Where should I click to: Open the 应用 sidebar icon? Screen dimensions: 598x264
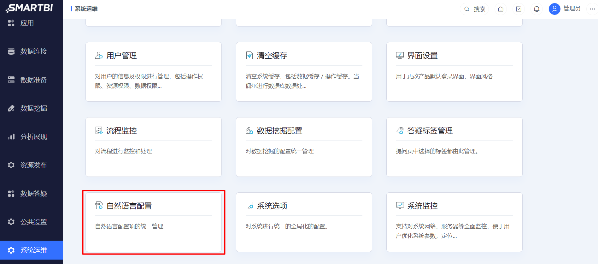pyautogui.click(x=11, y=23)
